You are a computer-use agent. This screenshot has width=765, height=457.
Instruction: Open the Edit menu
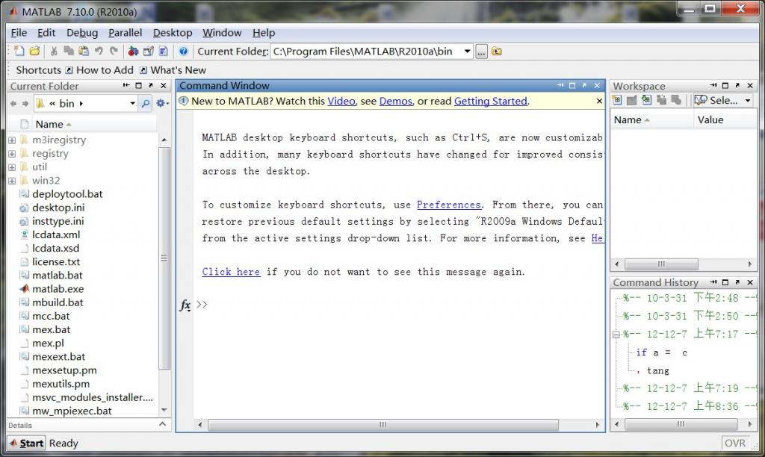pyautogui.click(x=46, y=33)
